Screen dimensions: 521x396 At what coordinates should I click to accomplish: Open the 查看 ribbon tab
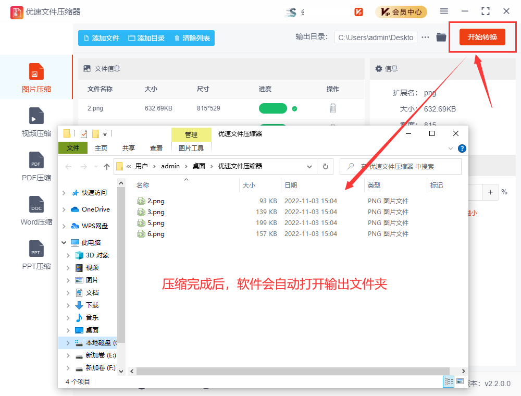[156, 148]
